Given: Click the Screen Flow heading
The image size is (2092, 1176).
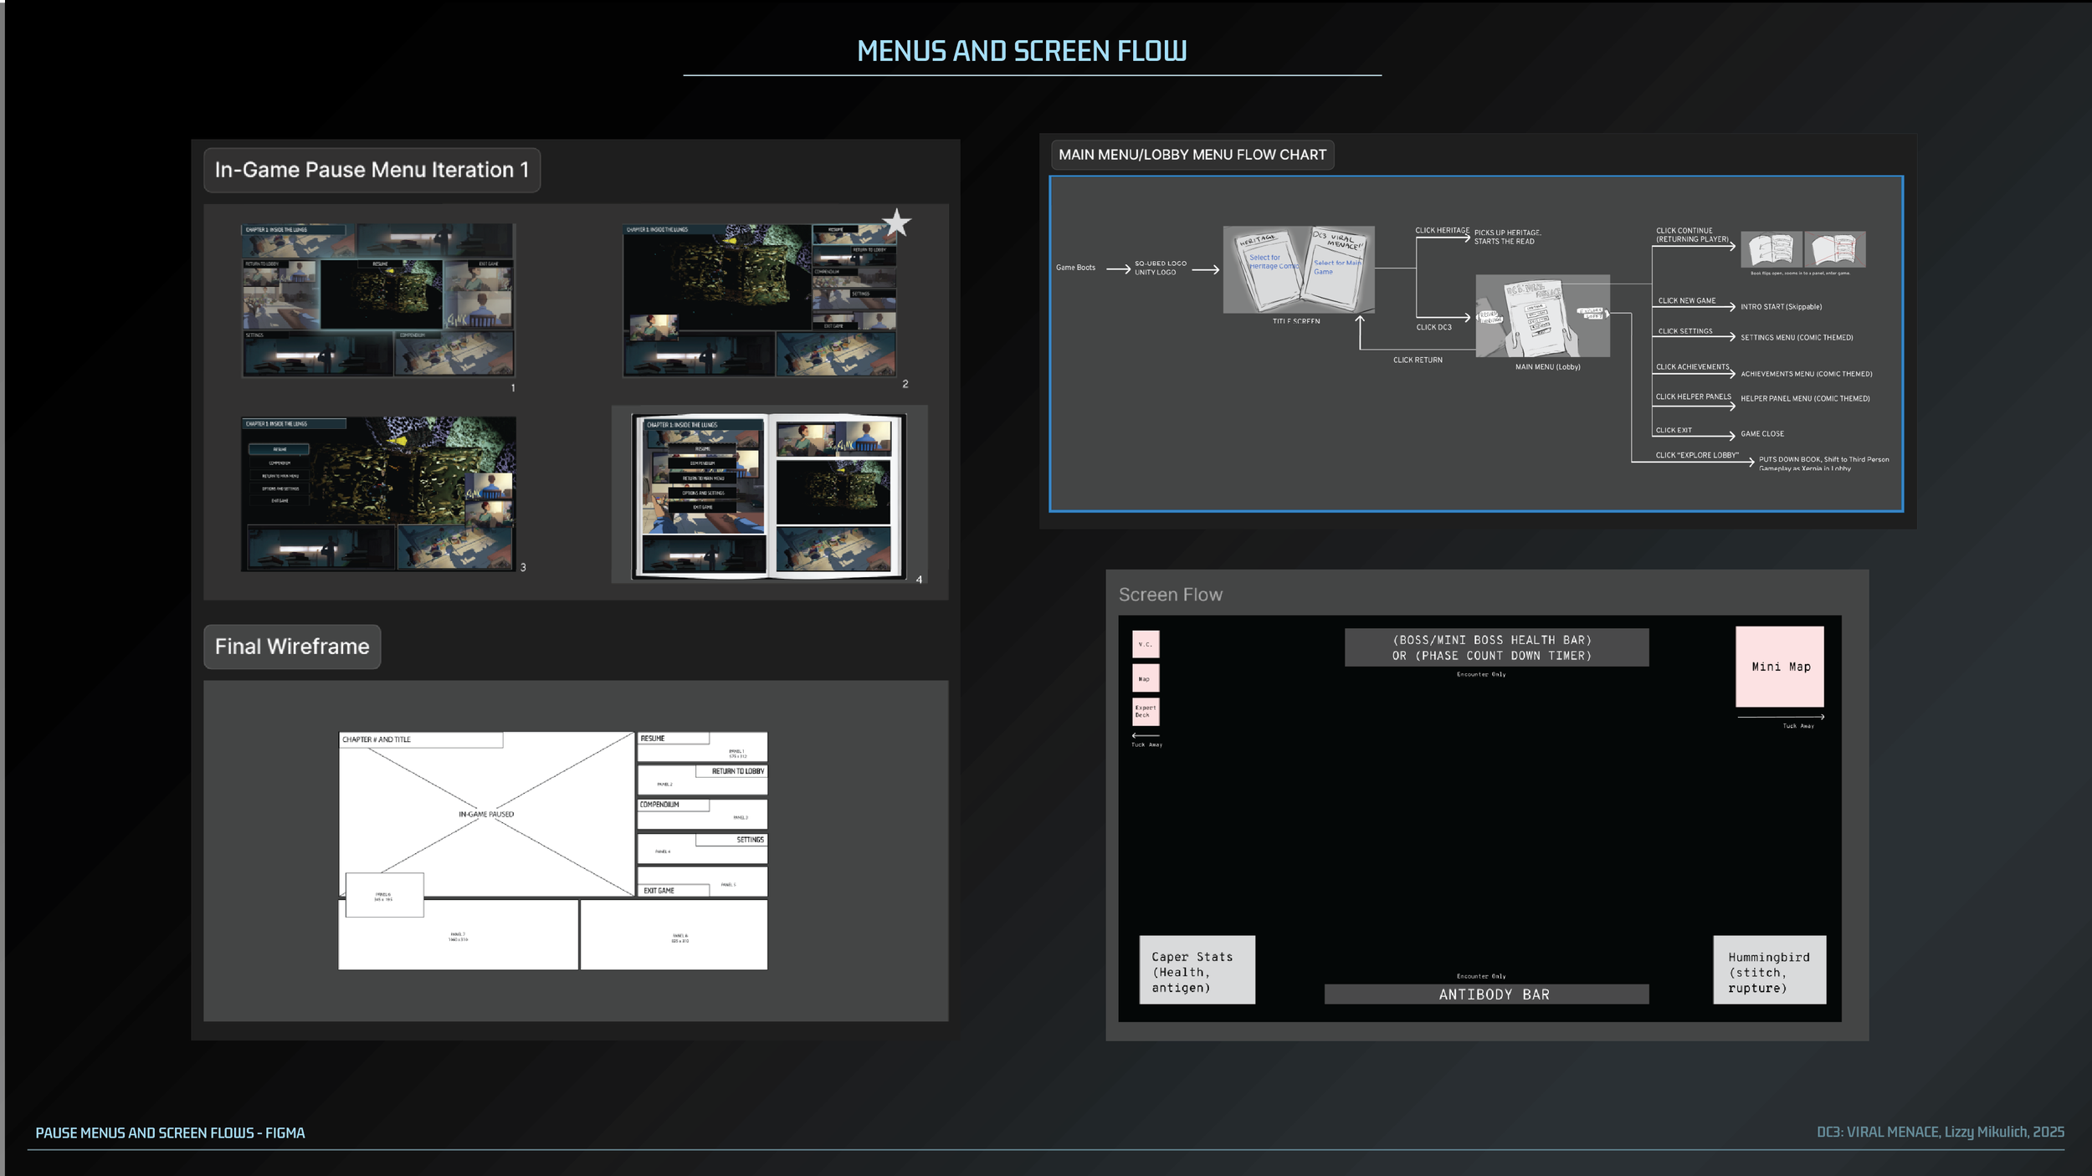Looking at the screenshot, I should click(x=1170, y=595).
